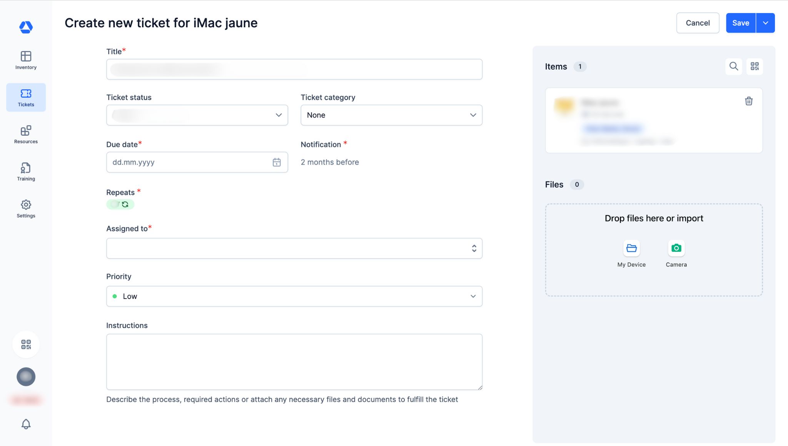Expand Save options dropdown arrow

[765, 23]
